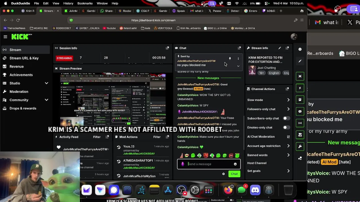The height and width of the screenshot is (202, 360).
Task: Open Firefox from the dock
Action: (228, 190)
